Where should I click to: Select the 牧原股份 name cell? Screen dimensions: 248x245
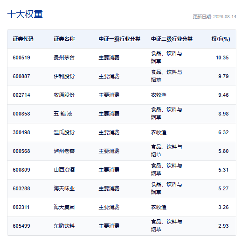coord(64,95)
